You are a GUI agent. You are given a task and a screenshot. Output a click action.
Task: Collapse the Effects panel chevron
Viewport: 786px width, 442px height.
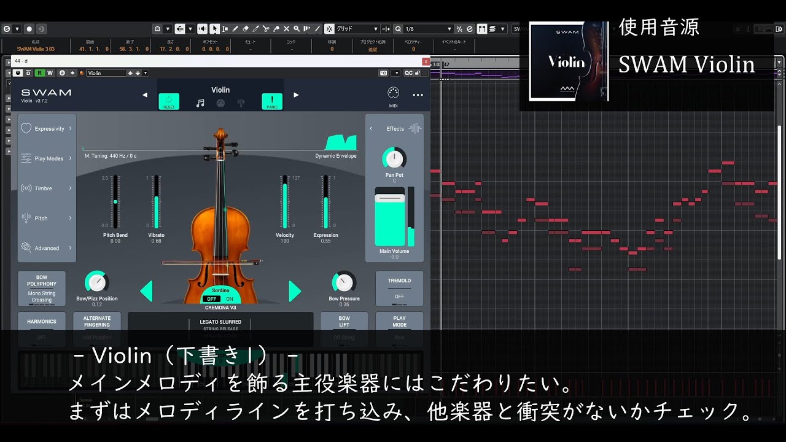pos(371,128)
